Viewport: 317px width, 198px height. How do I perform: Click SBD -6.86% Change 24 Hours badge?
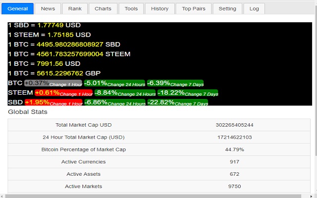coord(115,102)
